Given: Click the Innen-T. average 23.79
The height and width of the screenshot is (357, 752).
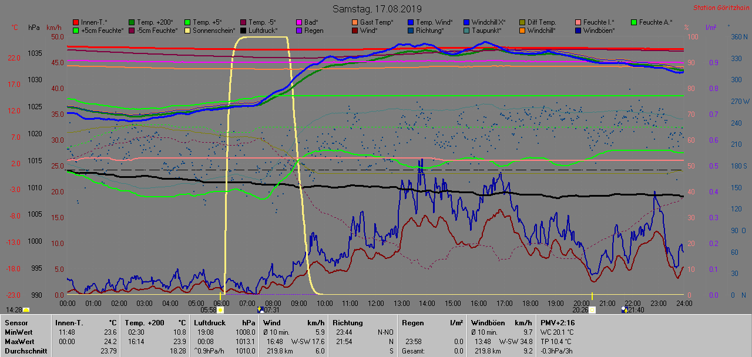Looking at the screenshot, I should (108, 351).
